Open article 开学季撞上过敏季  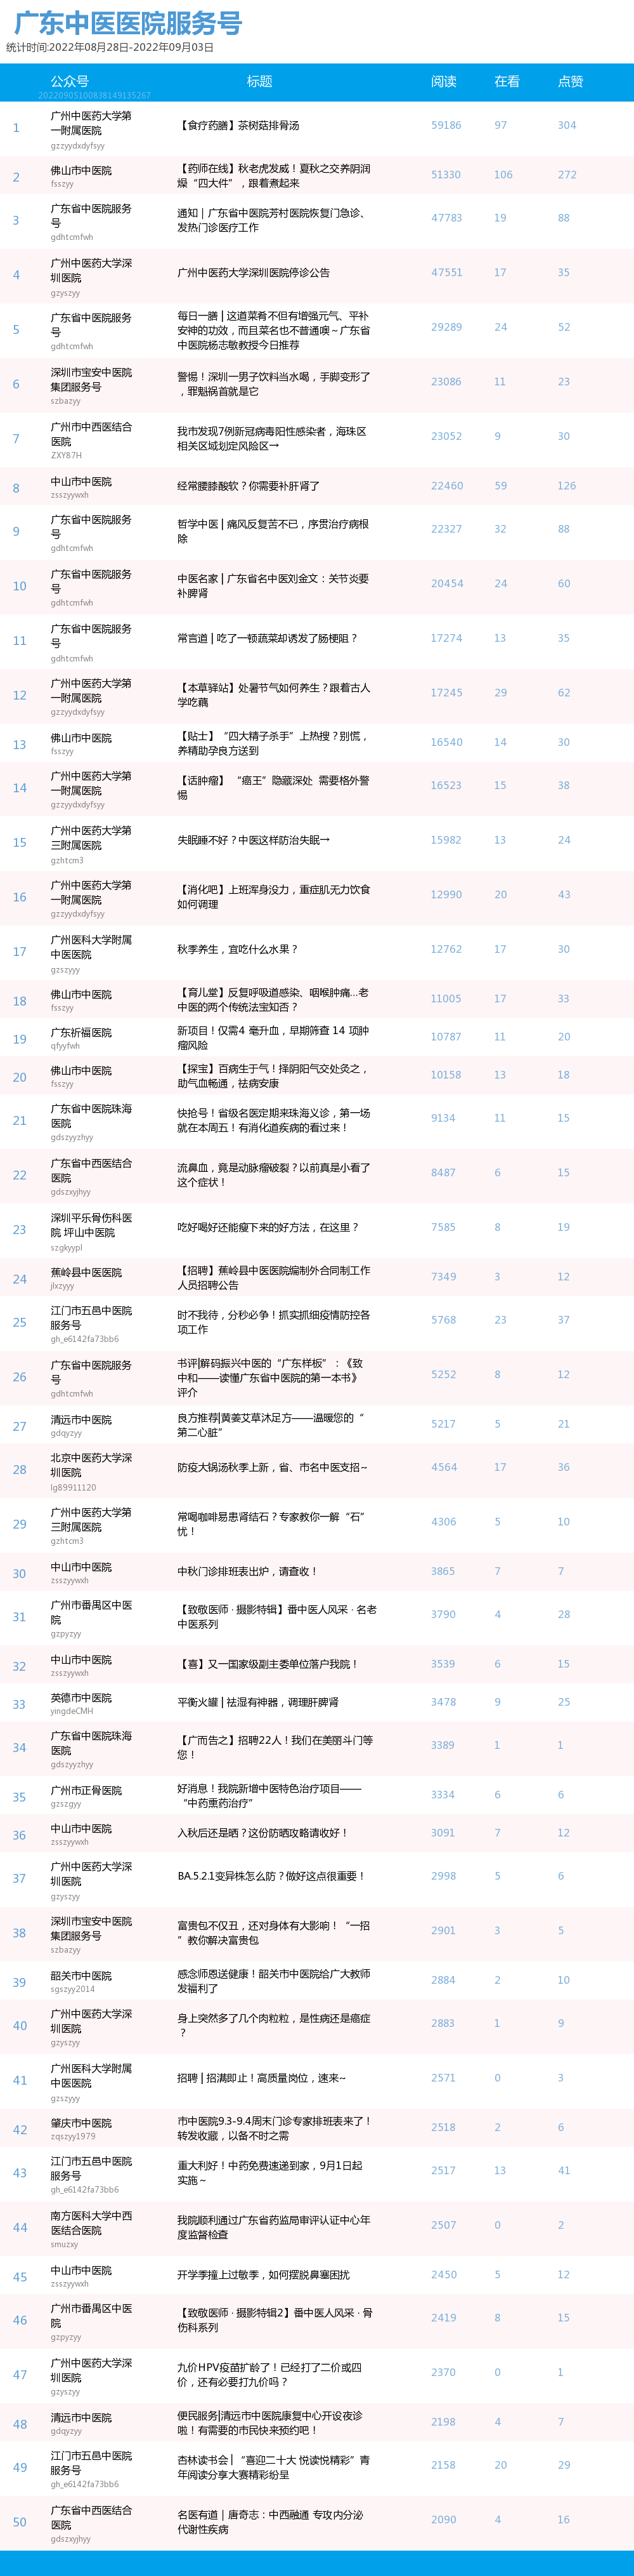pos(264,2274)
